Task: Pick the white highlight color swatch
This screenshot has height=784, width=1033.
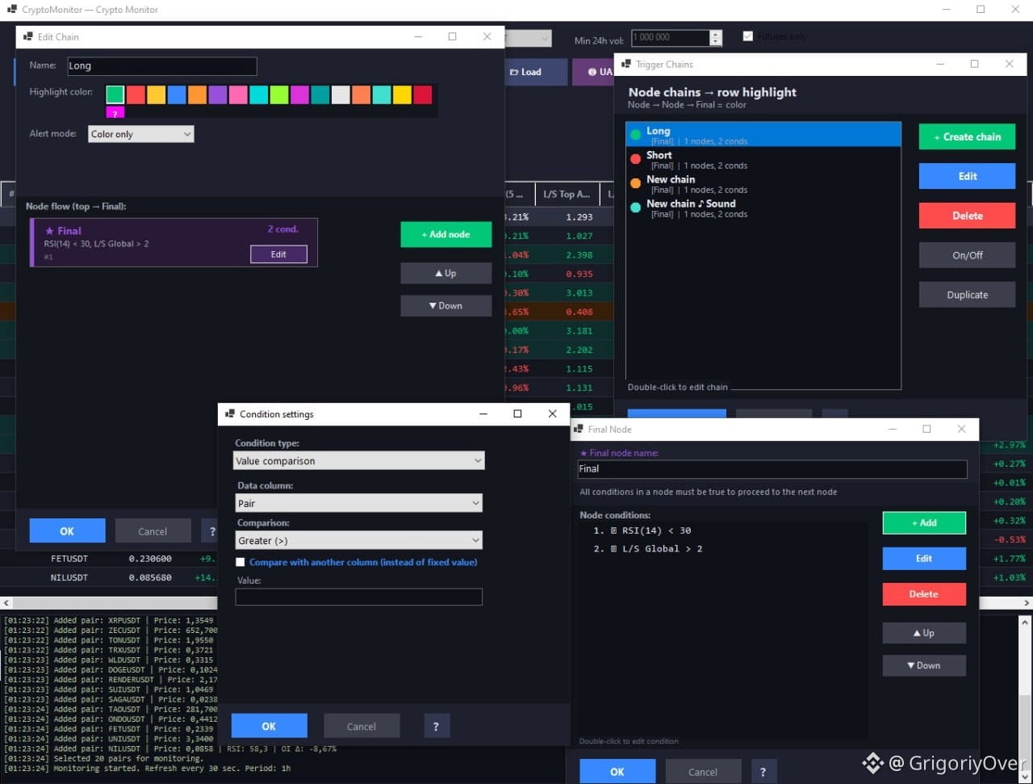Action: tap(341, 95)
